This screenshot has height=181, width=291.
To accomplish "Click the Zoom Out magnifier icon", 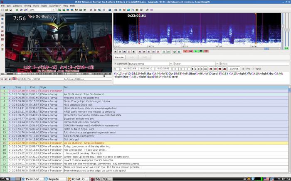I will pyautogui.click(x=25, y=10).
